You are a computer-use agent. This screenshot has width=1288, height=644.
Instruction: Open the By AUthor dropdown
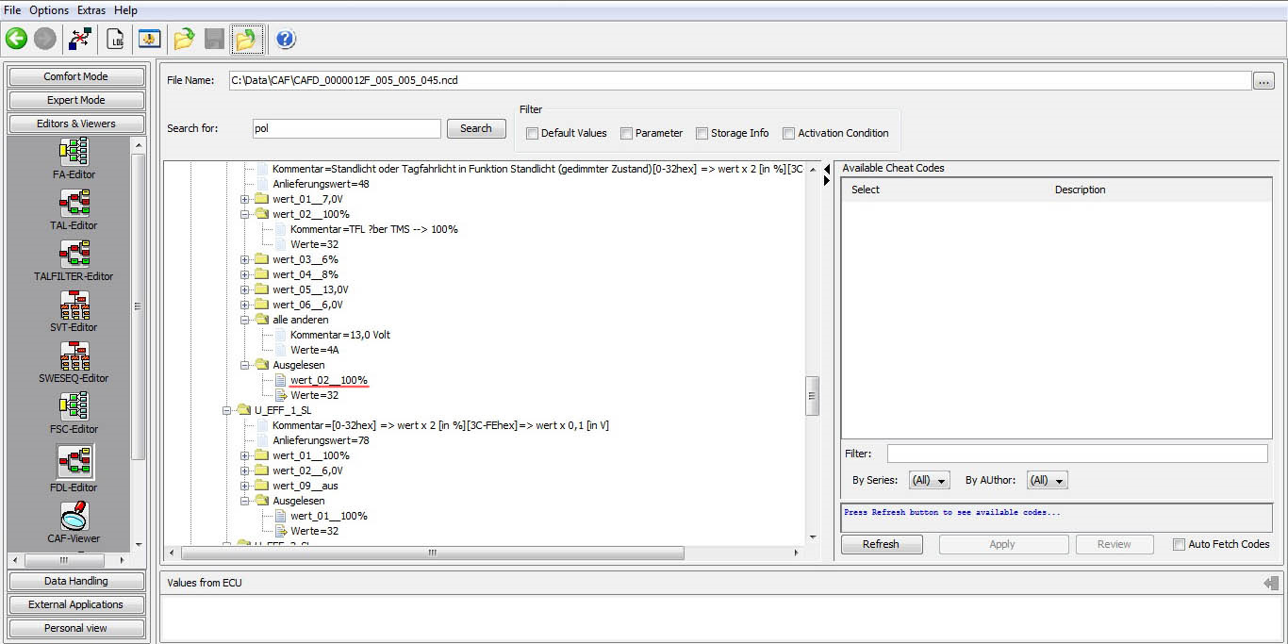coord(1047,481)
